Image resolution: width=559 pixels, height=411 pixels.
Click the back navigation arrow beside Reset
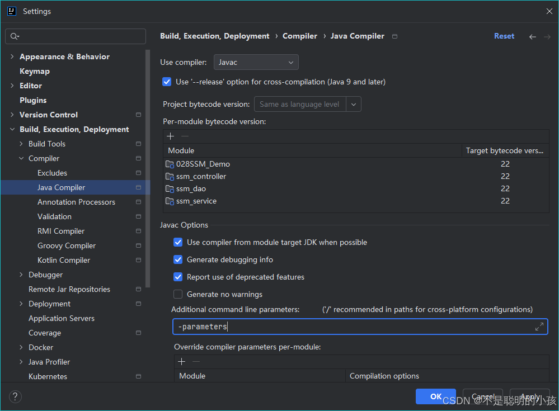point(532,36)
